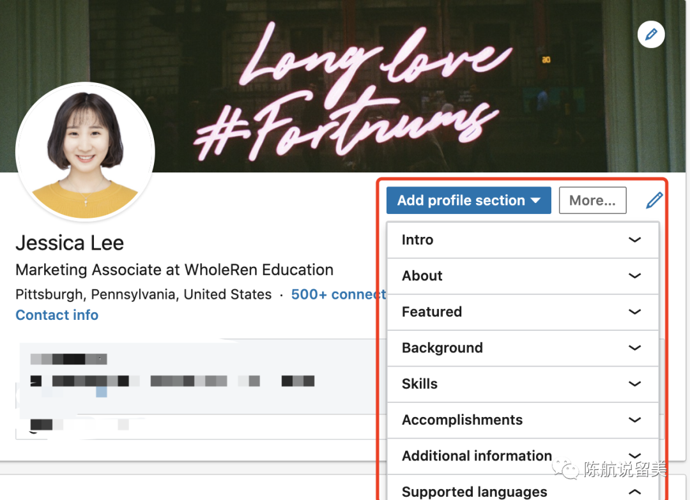The width and height of the screenshot is (690, 500).
Task: Click Jessica Lee's profile photo
Action: tap(85, 151)
